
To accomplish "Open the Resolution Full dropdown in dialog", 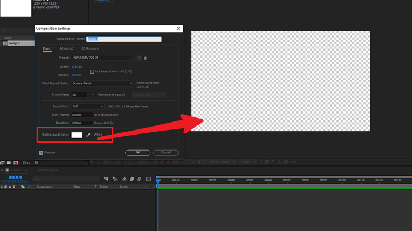I will (x=88, y=106).
